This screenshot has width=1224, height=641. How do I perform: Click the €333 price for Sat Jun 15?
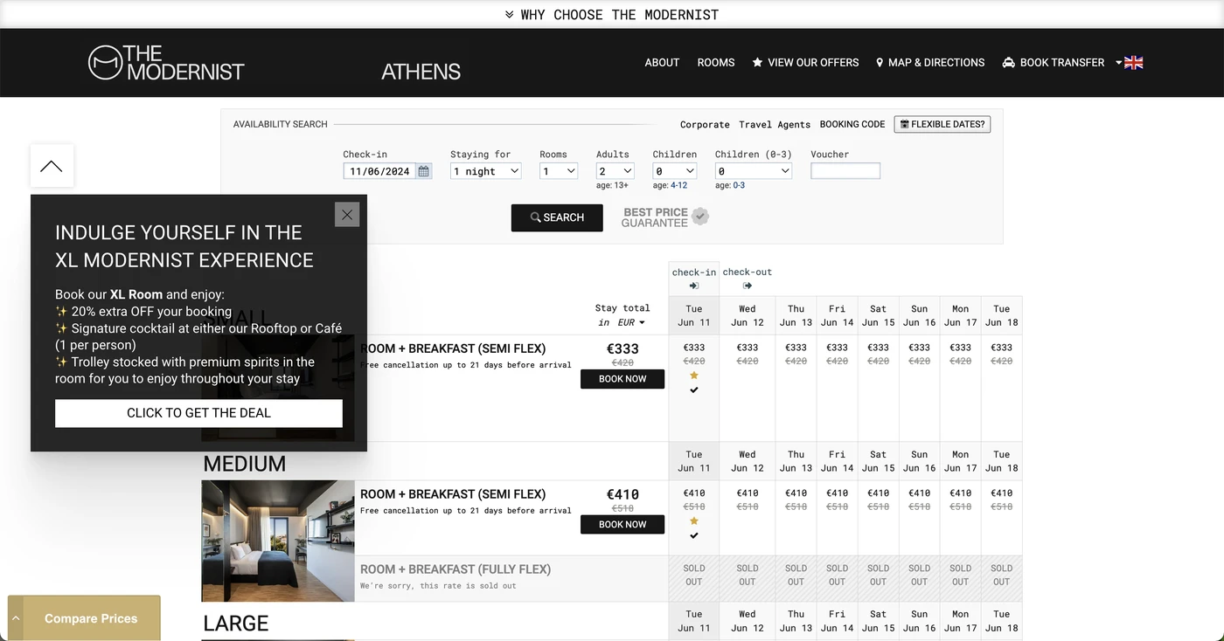[879, 348]
